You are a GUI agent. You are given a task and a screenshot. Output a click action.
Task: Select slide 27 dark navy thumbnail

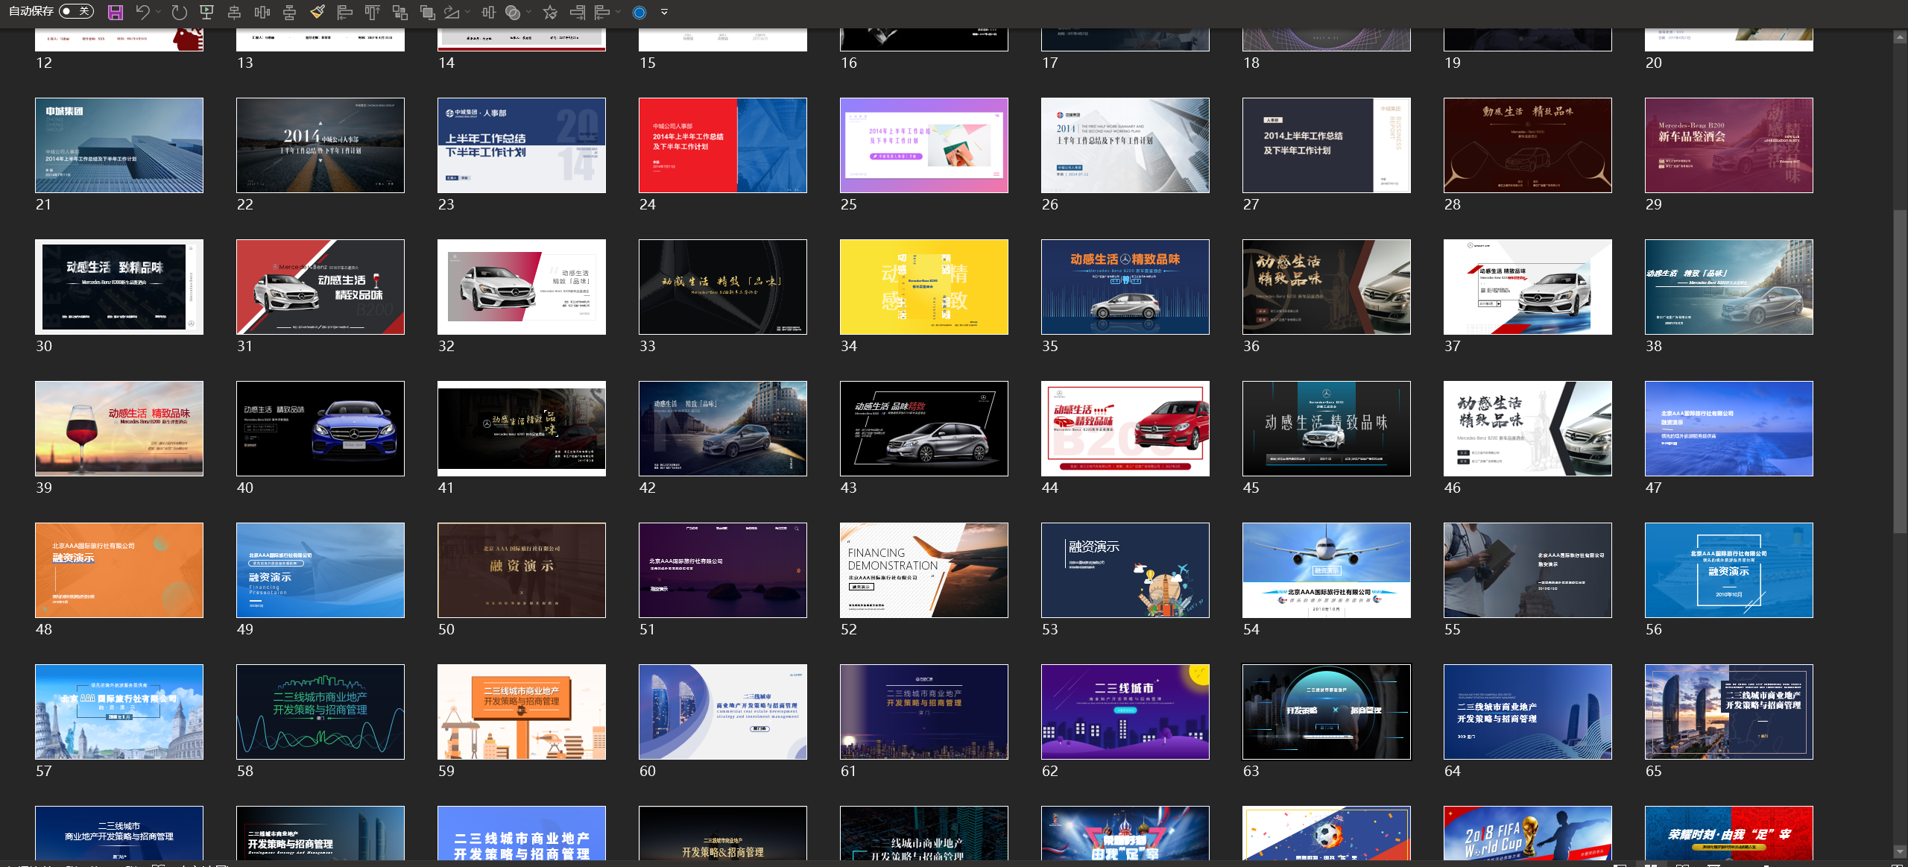click(1327, 145)
